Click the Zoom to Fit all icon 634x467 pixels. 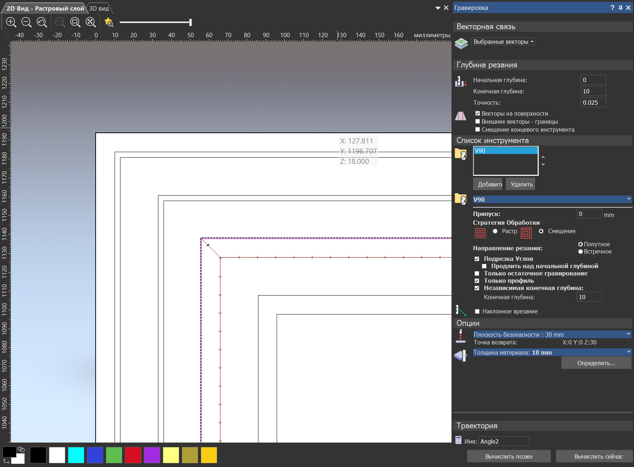coord(91,22)
